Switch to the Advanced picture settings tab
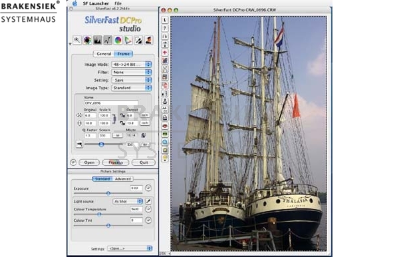 click(122, 179)
